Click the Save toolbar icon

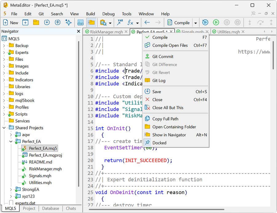(x=47, y=22)
